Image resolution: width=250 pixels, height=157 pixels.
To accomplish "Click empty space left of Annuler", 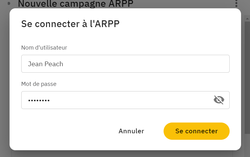I will click(x=64, y=131).
